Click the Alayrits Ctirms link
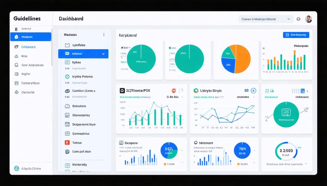Image resolution: width=327 pixels, height=186 pixels. [31, 169]
